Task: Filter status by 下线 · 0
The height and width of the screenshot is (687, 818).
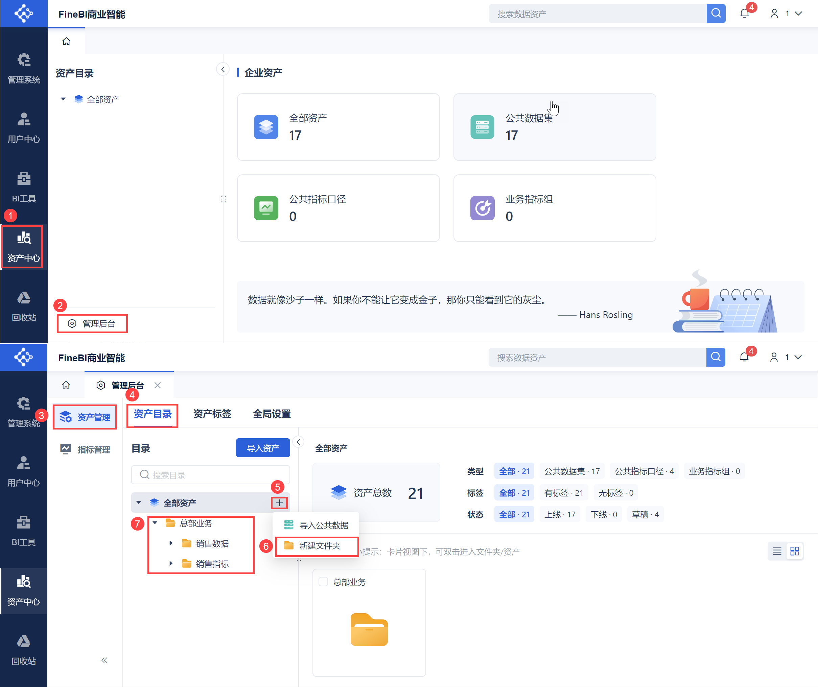Action: pos(604,514)
